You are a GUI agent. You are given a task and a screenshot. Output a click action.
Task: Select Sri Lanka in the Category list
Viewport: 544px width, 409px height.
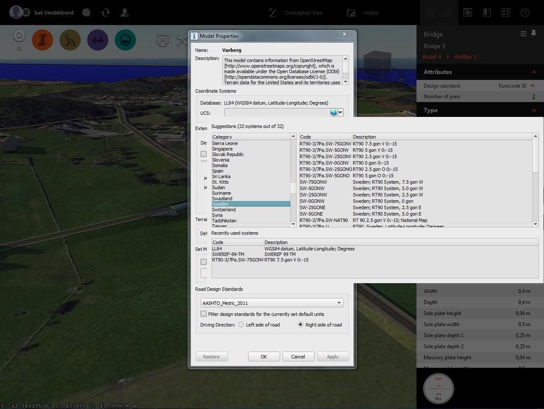pos(251,176)
